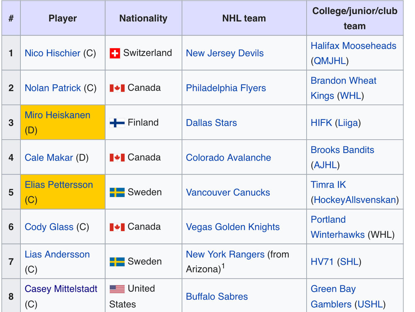Click the Brooks Bandits team link
Screen dimensions: 415x312
(x=342, y=150)
